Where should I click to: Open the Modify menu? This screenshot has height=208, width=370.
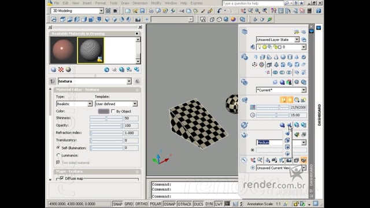156,3
